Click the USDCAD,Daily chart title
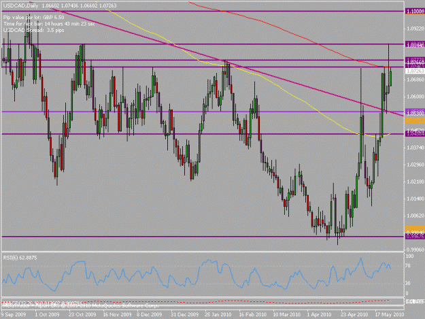This screenshot has height=319, width=425. click(x=20, y=5)
